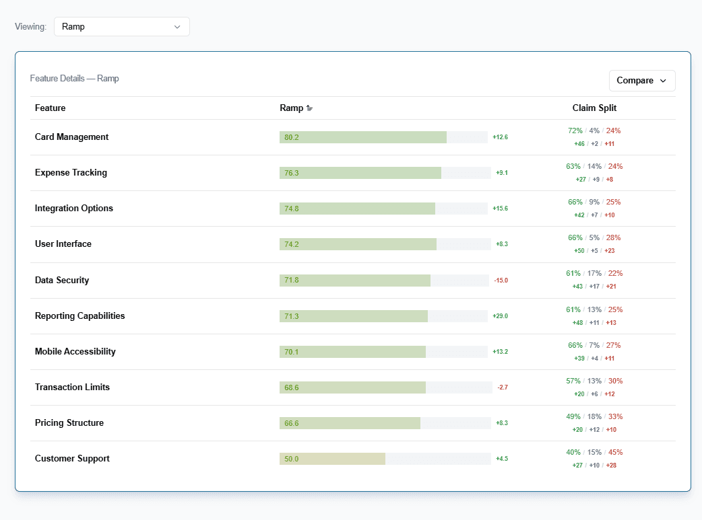The height and width of the screenshot is (520, 702).
Task: Click the 33% negative claim for Pricing Structure
Action: (616, 416)
